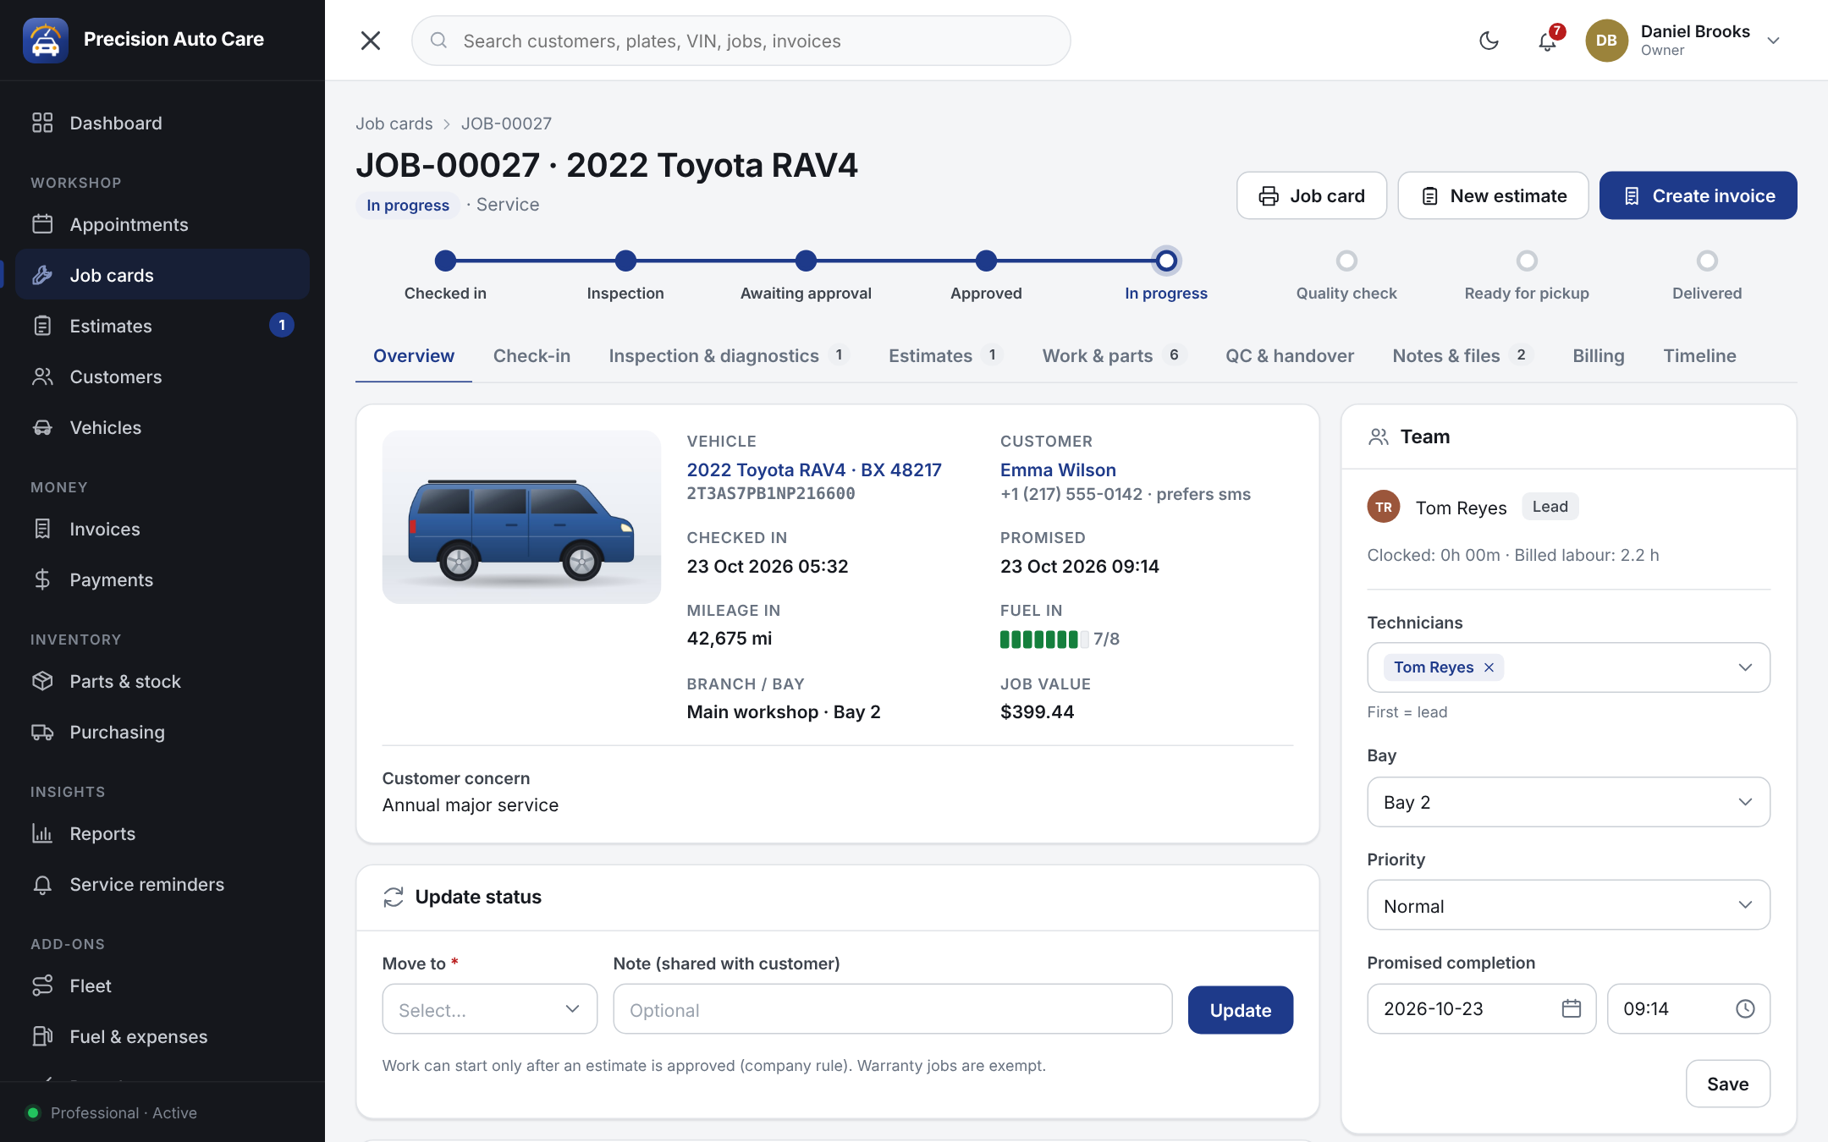1828x1142 pixels.
Task: Open Estimates sidebar item
Action: coord(162,326)
